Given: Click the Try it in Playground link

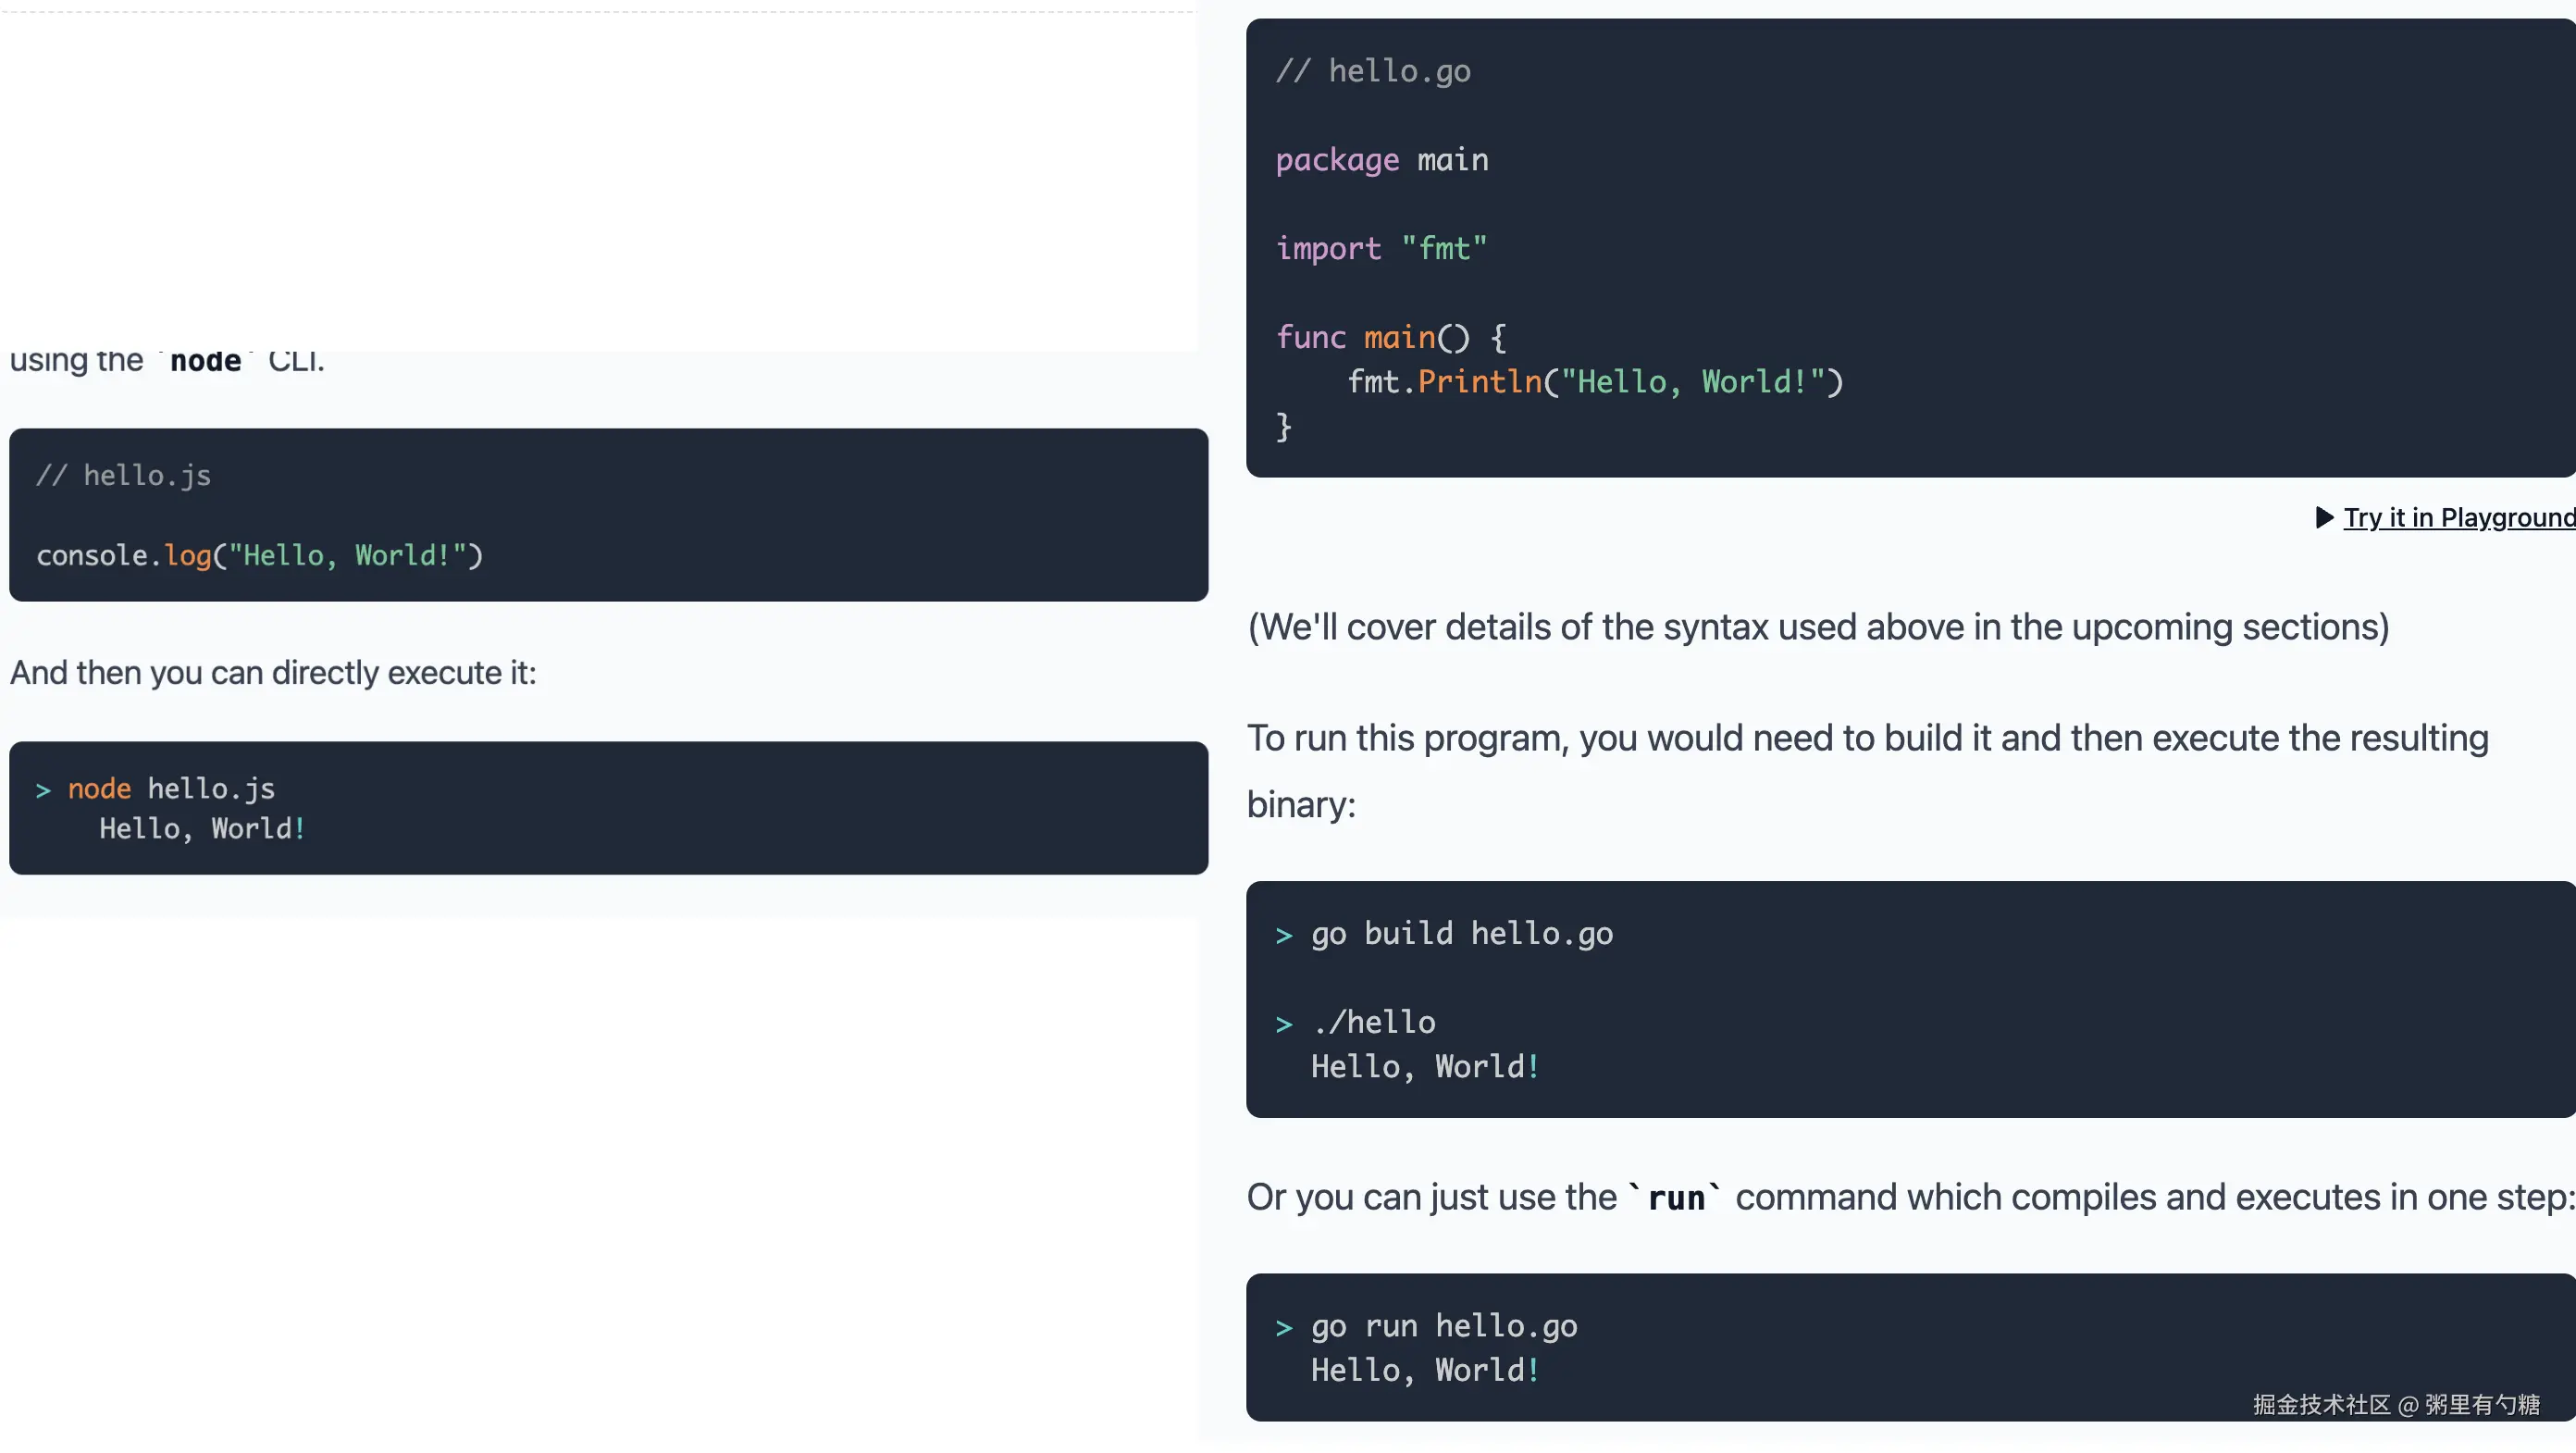Looking at the screenshot, I should point(2458,518).
